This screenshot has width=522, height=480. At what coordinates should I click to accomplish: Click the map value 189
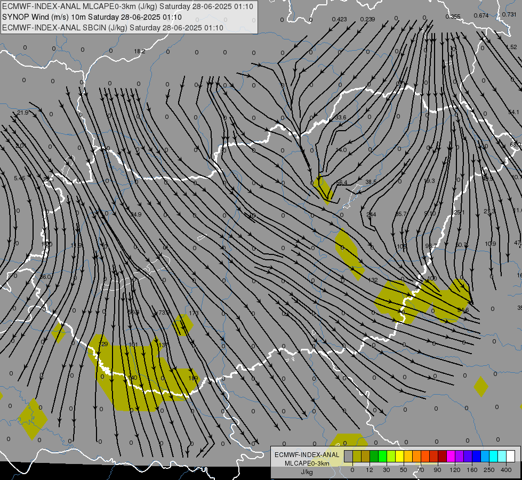pyautogui.click(x=193, y=378)
